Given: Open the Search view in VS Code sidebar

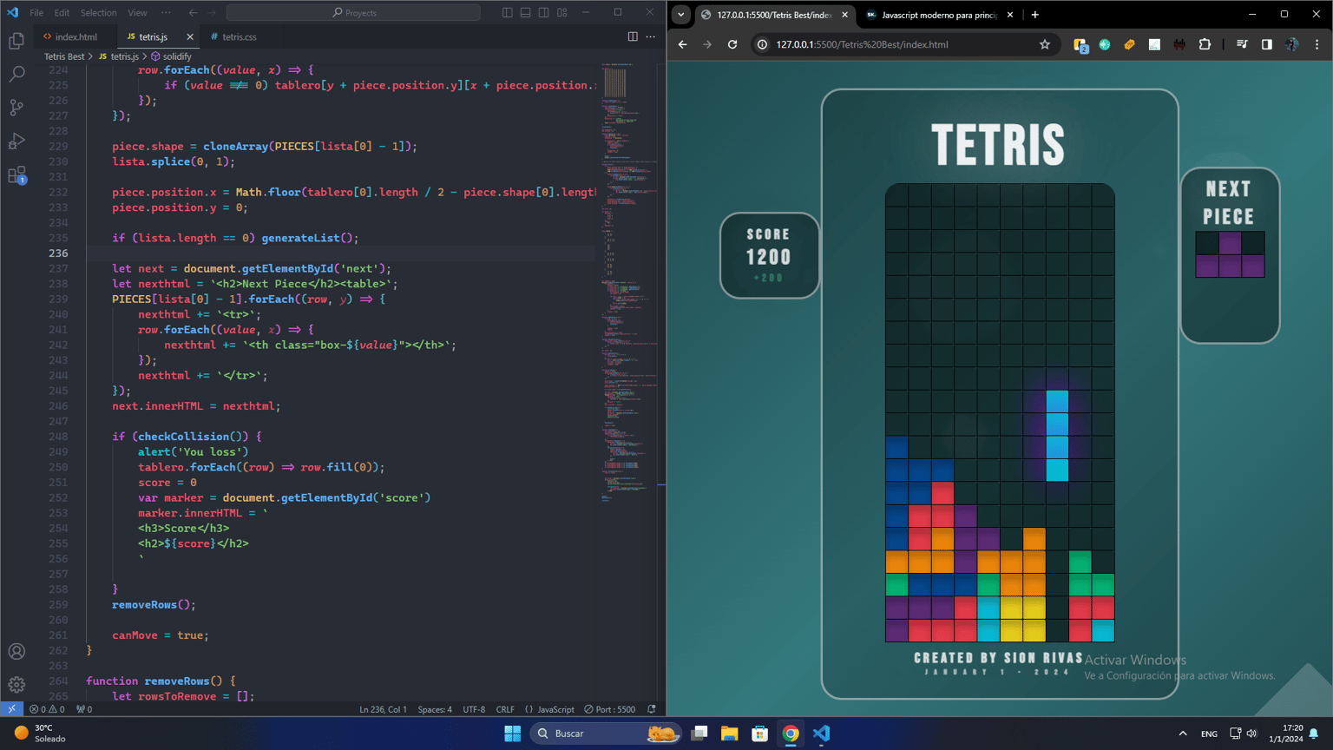Looking at the screenshot, I should click(16, 74).
